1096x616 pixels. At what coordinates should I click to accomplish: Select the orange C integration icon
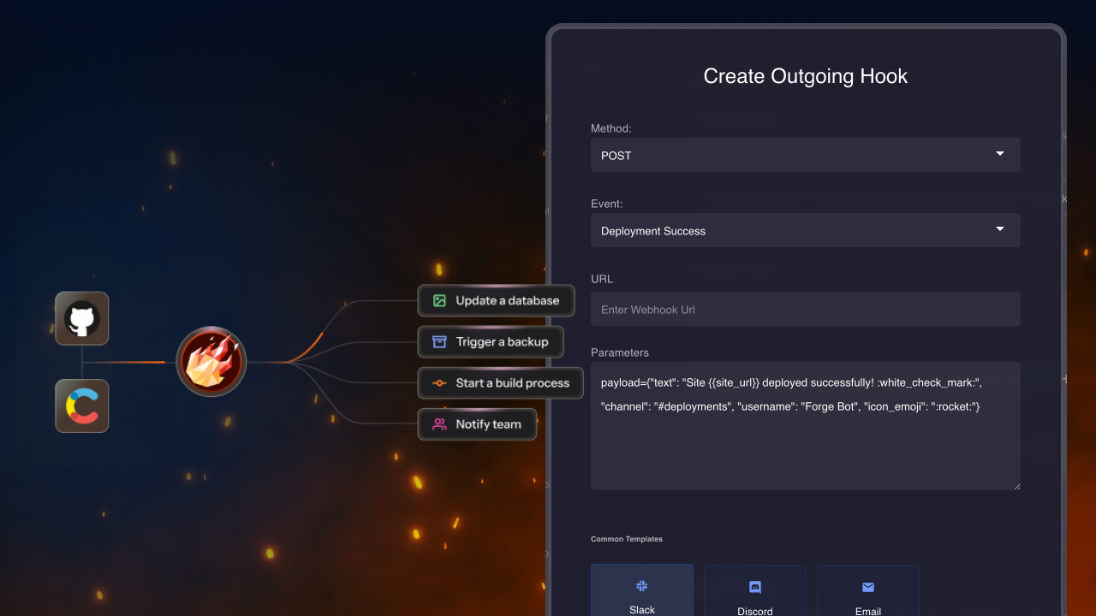[81, 406]
